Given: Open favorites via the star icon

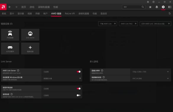Looking at the screenshot, I should [150, 7].
